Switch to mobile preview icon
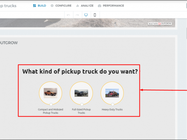This screenshot has width=187, height=140. pos(95,15)
